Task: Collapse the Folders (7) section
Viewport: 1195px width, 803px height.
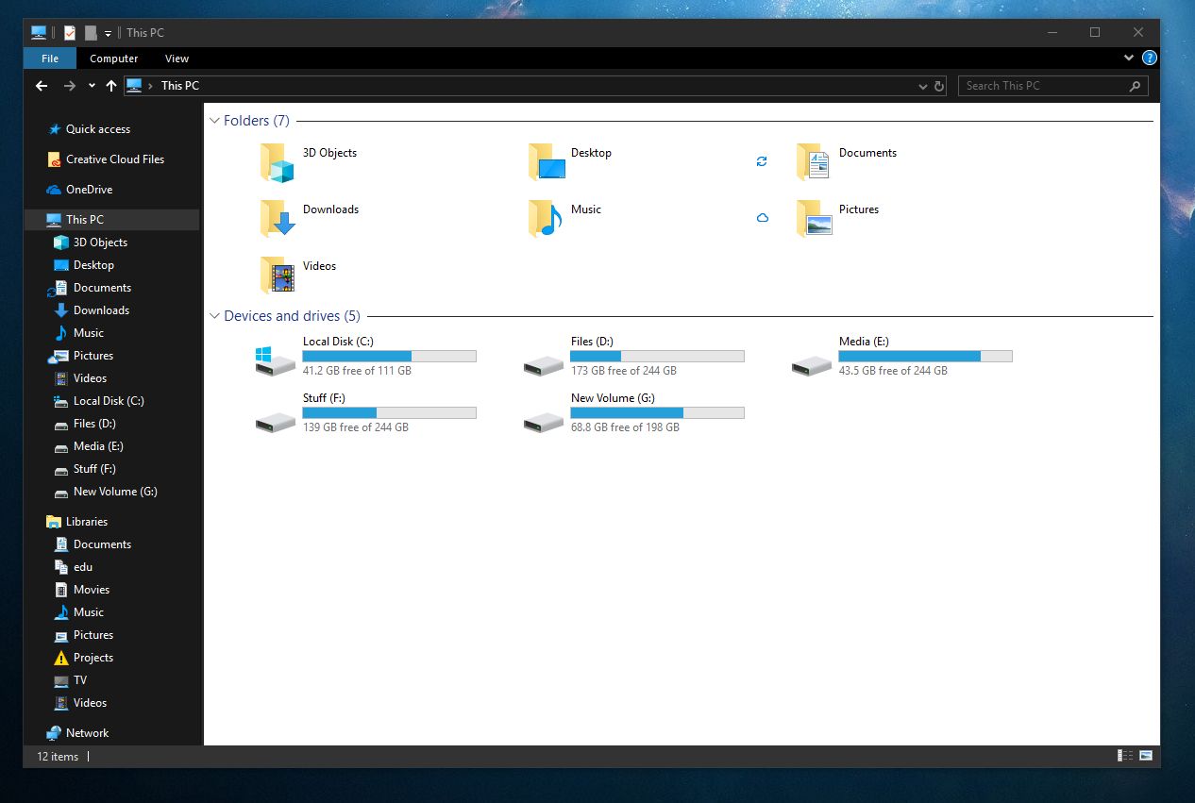Action: (x=217, y=120)
